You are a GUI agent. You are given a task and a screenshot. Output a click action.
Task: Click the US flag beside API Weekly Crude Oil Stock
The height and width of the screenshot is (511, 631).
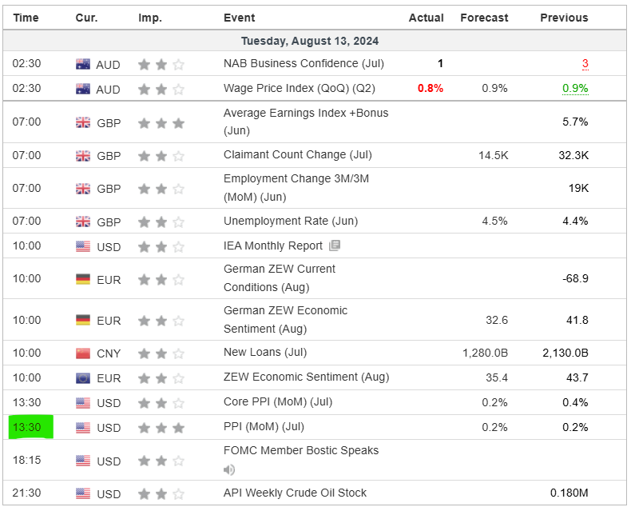[83, 493]
